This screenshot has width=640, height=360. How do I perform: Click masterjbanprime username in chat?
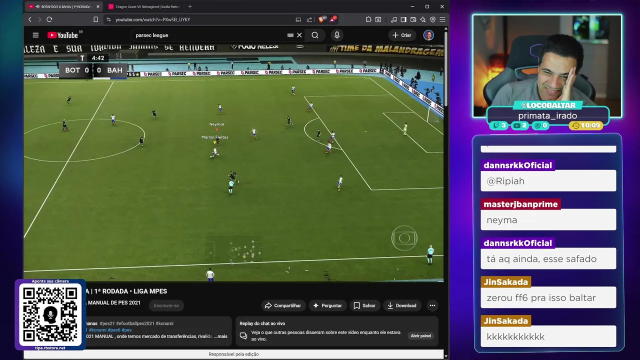coord(520,204)
